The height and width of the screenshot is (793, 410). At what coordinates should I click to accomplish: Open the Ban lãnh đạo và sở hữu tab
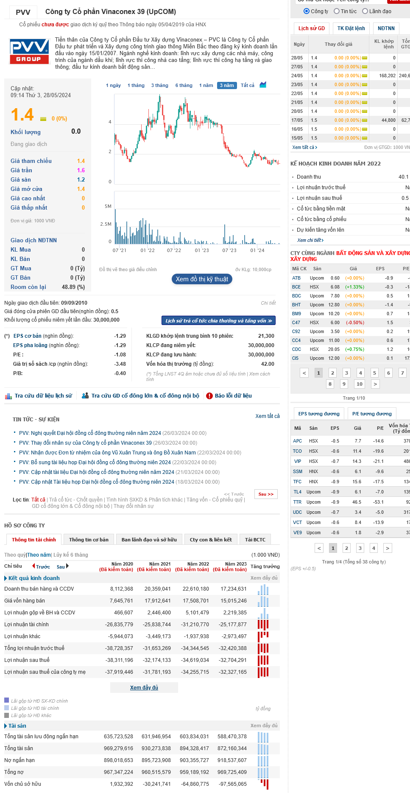tap(149, 540)
